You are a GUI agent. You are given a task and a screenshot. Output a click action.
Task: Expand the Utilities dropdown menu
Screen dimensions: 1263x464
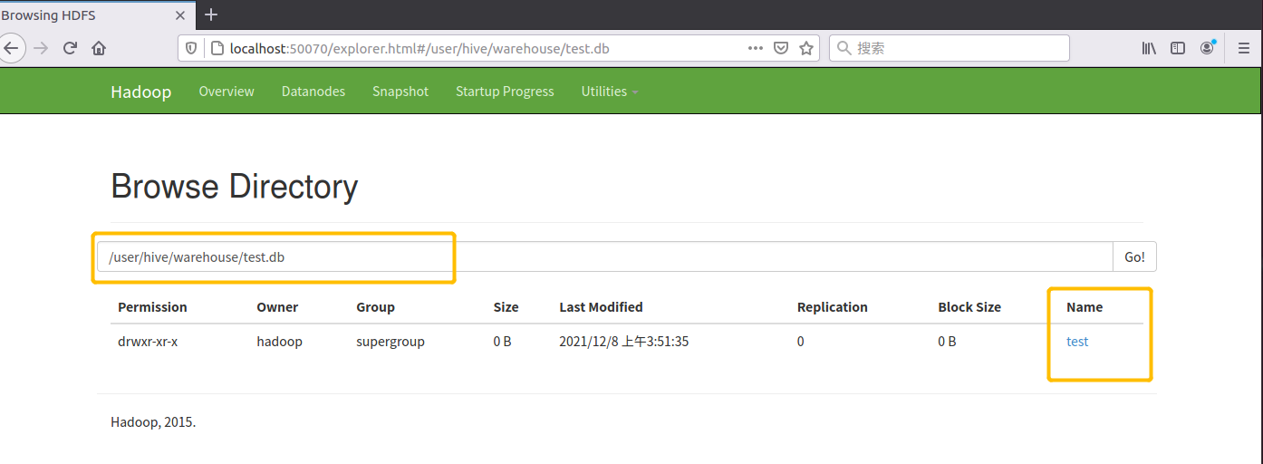point(610,92)
